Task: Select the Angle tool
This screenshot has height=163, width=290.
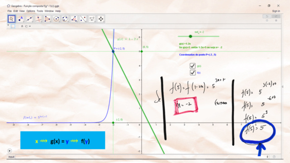Action: point(74,19)
